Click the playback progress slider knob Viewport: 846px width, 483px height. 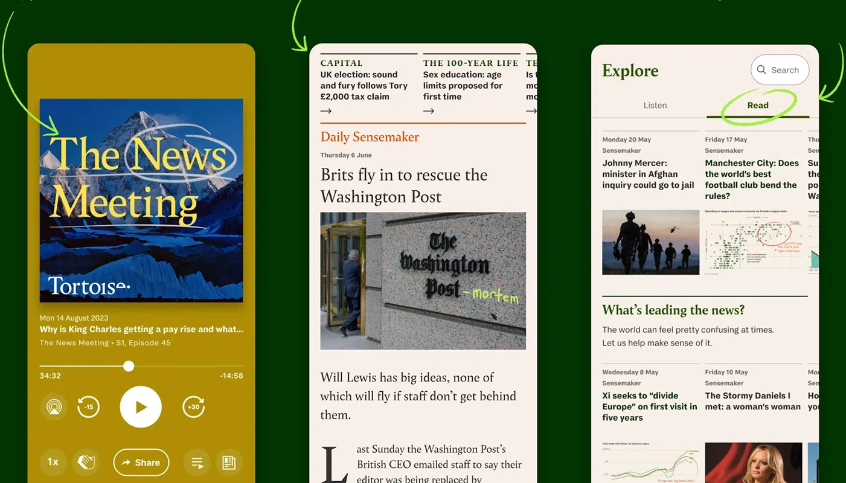point(129,366)
